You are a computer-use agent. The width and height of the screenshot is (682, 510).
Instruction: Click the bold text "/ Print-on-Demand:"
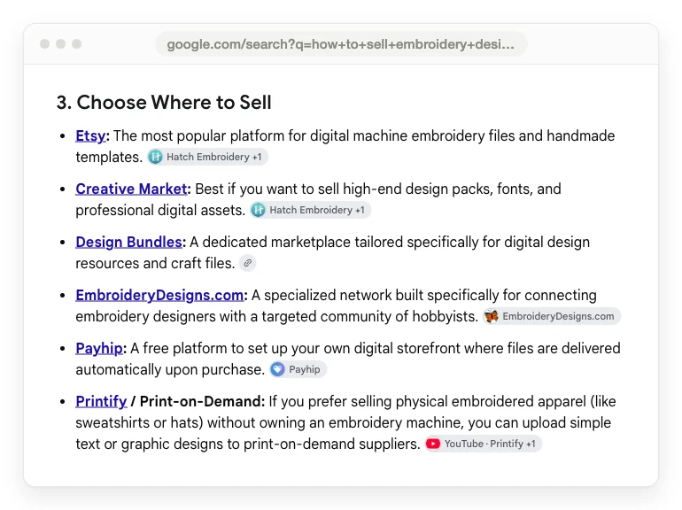198,401
